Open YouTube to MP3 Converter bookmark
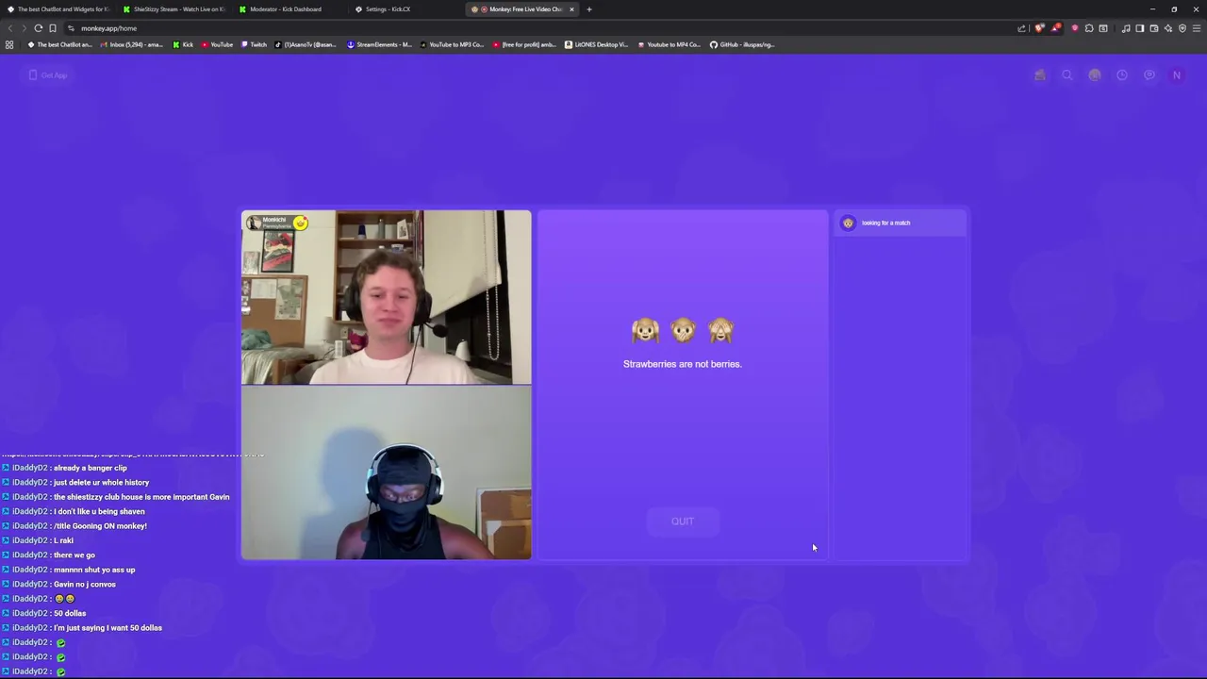This screenshot has height=679, width=1207. [452, 44]
